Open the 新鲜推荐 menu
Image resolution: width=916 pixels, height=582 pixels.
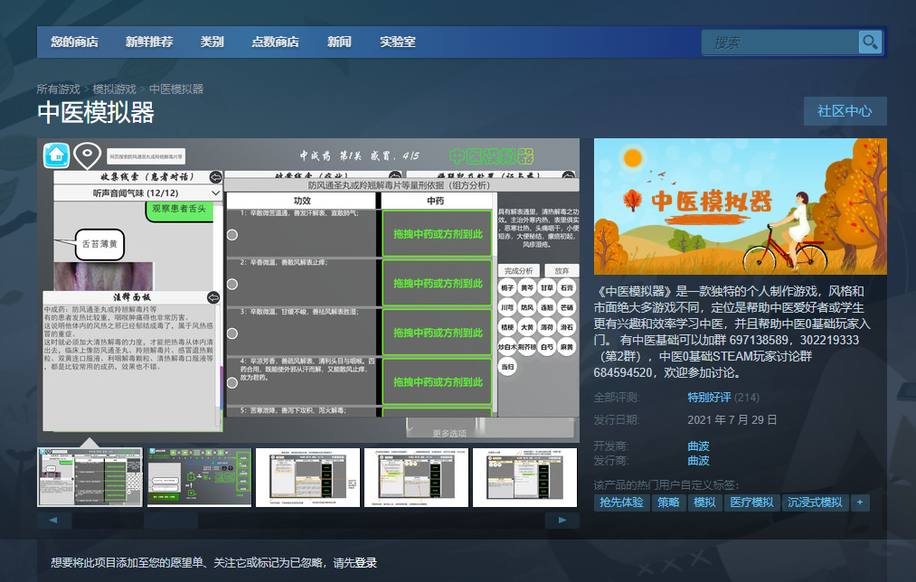(x=149, y=42)
